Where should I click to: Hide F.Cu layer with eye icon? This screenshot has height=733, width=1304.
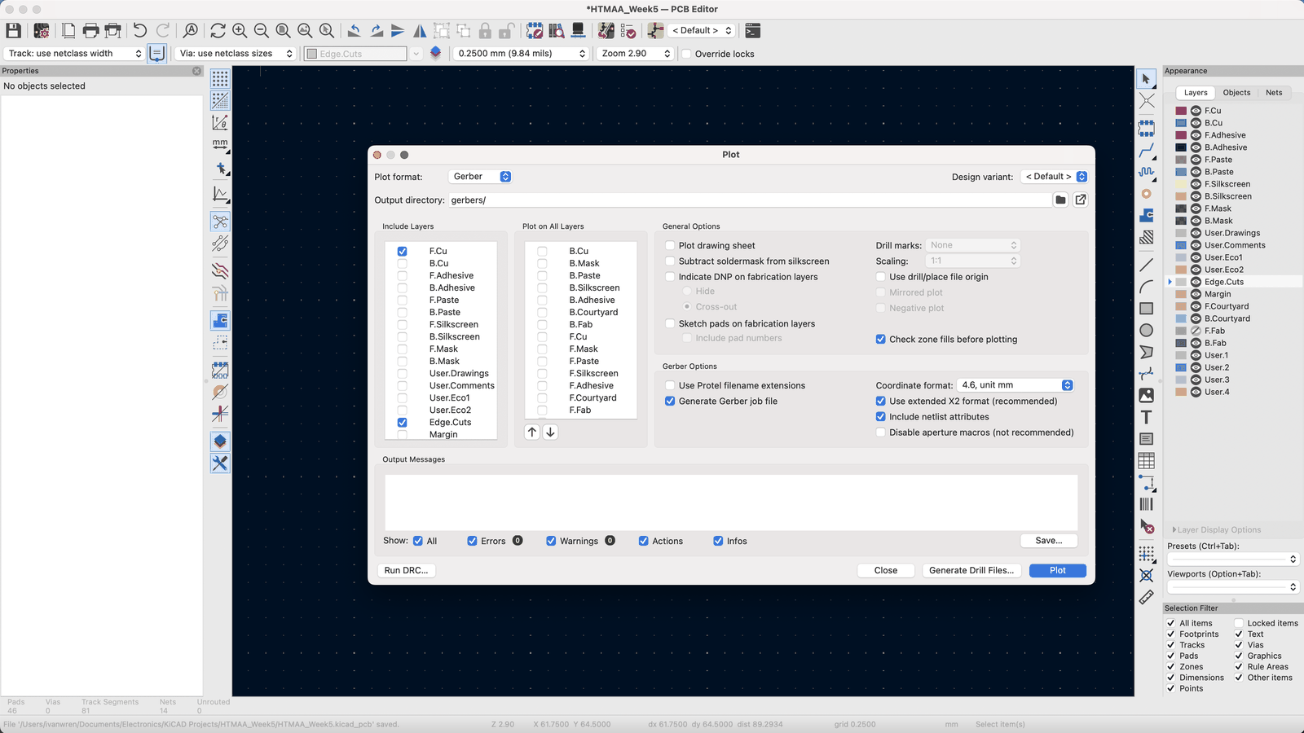pos(1196,111)
